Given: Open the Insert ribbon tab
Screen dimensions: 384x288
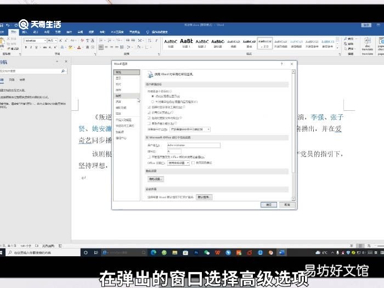Looking at the screenshot, I should [x=25, y=32].
